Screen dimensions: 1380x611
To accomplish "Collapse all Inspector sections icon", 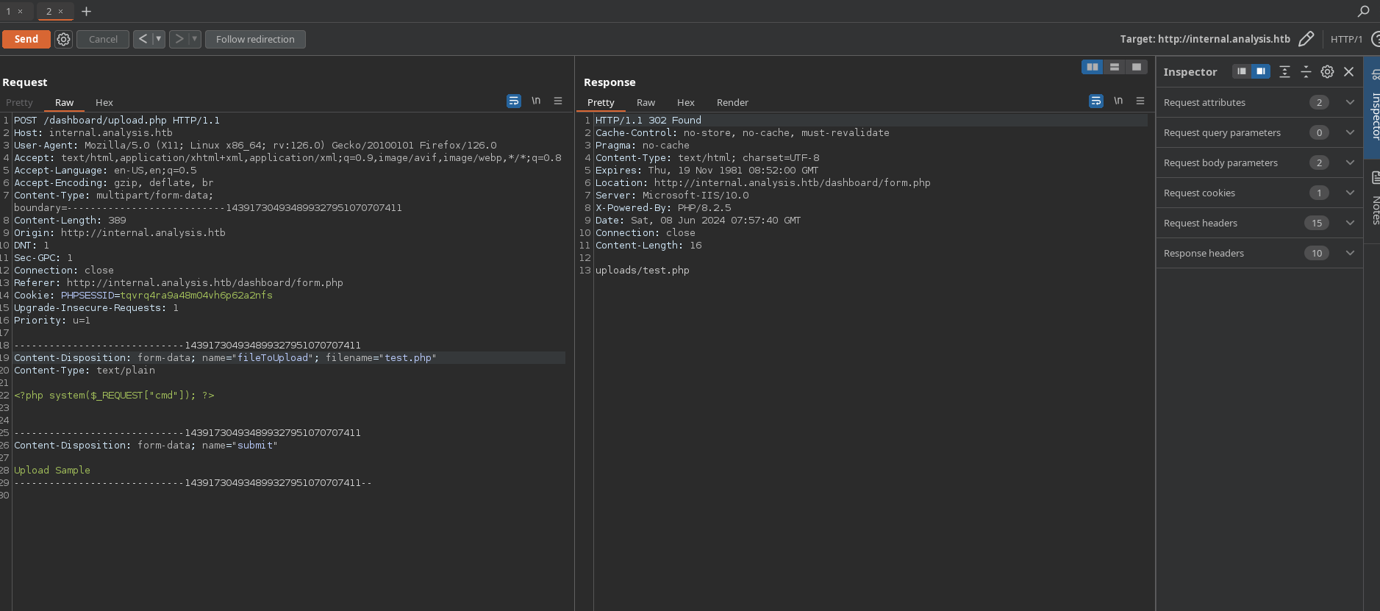I will coord(1306,71).
